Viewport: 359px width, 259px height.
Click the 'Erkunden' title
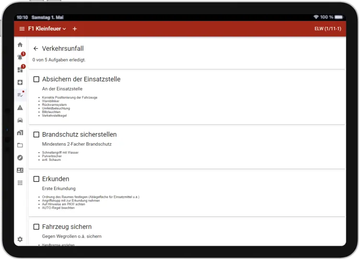click(x=56, y=179)
